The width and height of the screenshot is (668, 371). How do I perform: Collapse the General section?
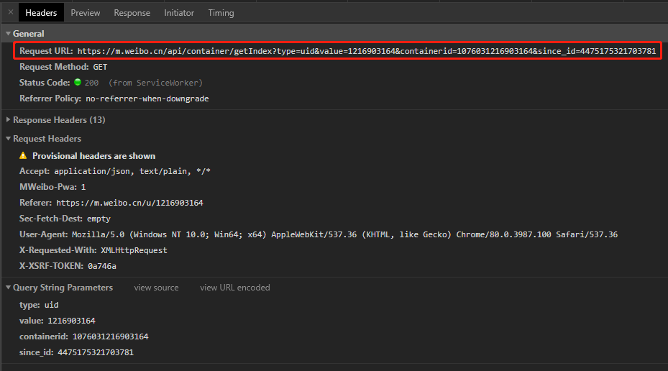tap(8, 33)
